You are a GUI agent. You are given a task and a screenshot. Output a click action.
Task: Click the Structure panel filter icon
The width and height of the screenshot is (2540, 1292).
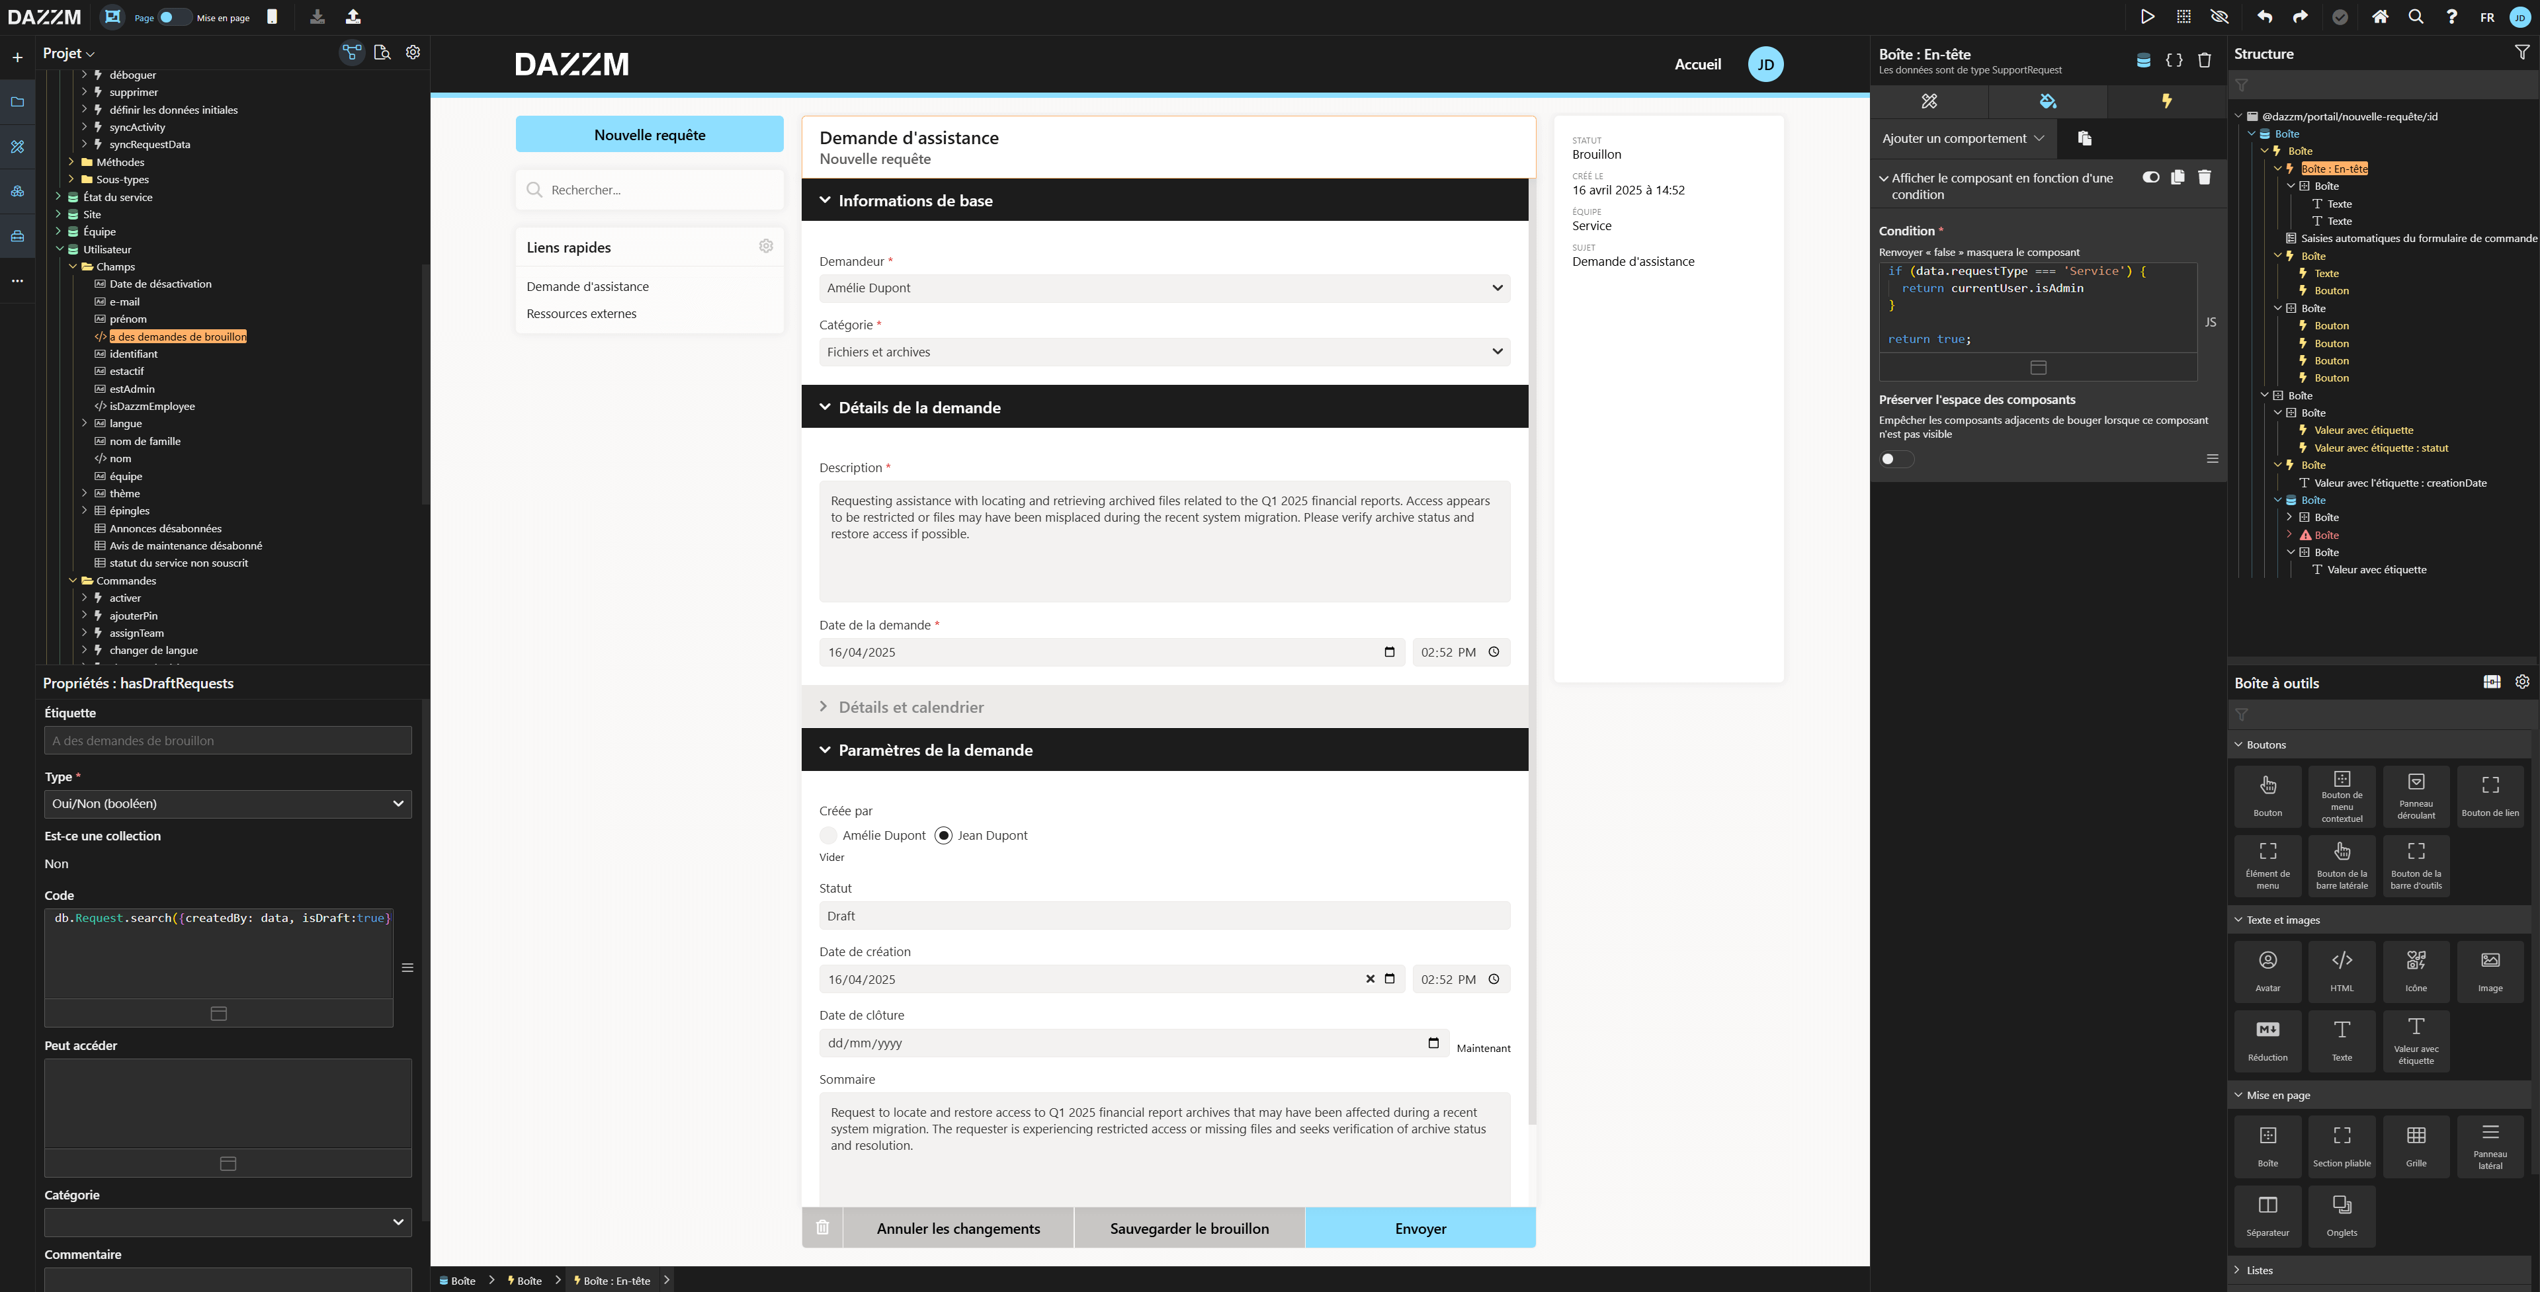pyautogui.click(x=2521, y=53)
